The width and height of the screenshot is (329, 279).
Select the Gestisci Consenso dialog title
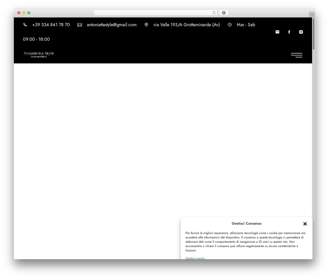(246, 223)
